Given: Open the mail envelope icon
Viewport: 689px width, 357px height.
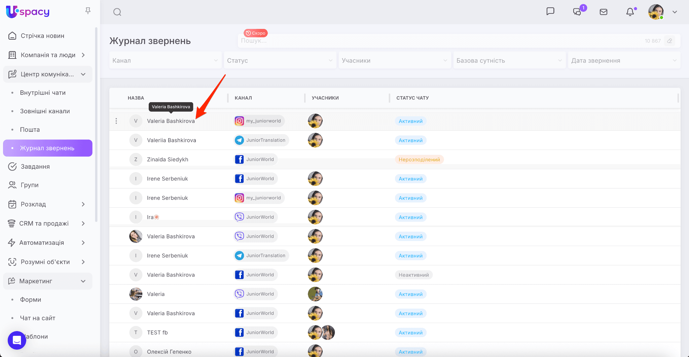Looking at the screenshot, I should coord(604,12).
